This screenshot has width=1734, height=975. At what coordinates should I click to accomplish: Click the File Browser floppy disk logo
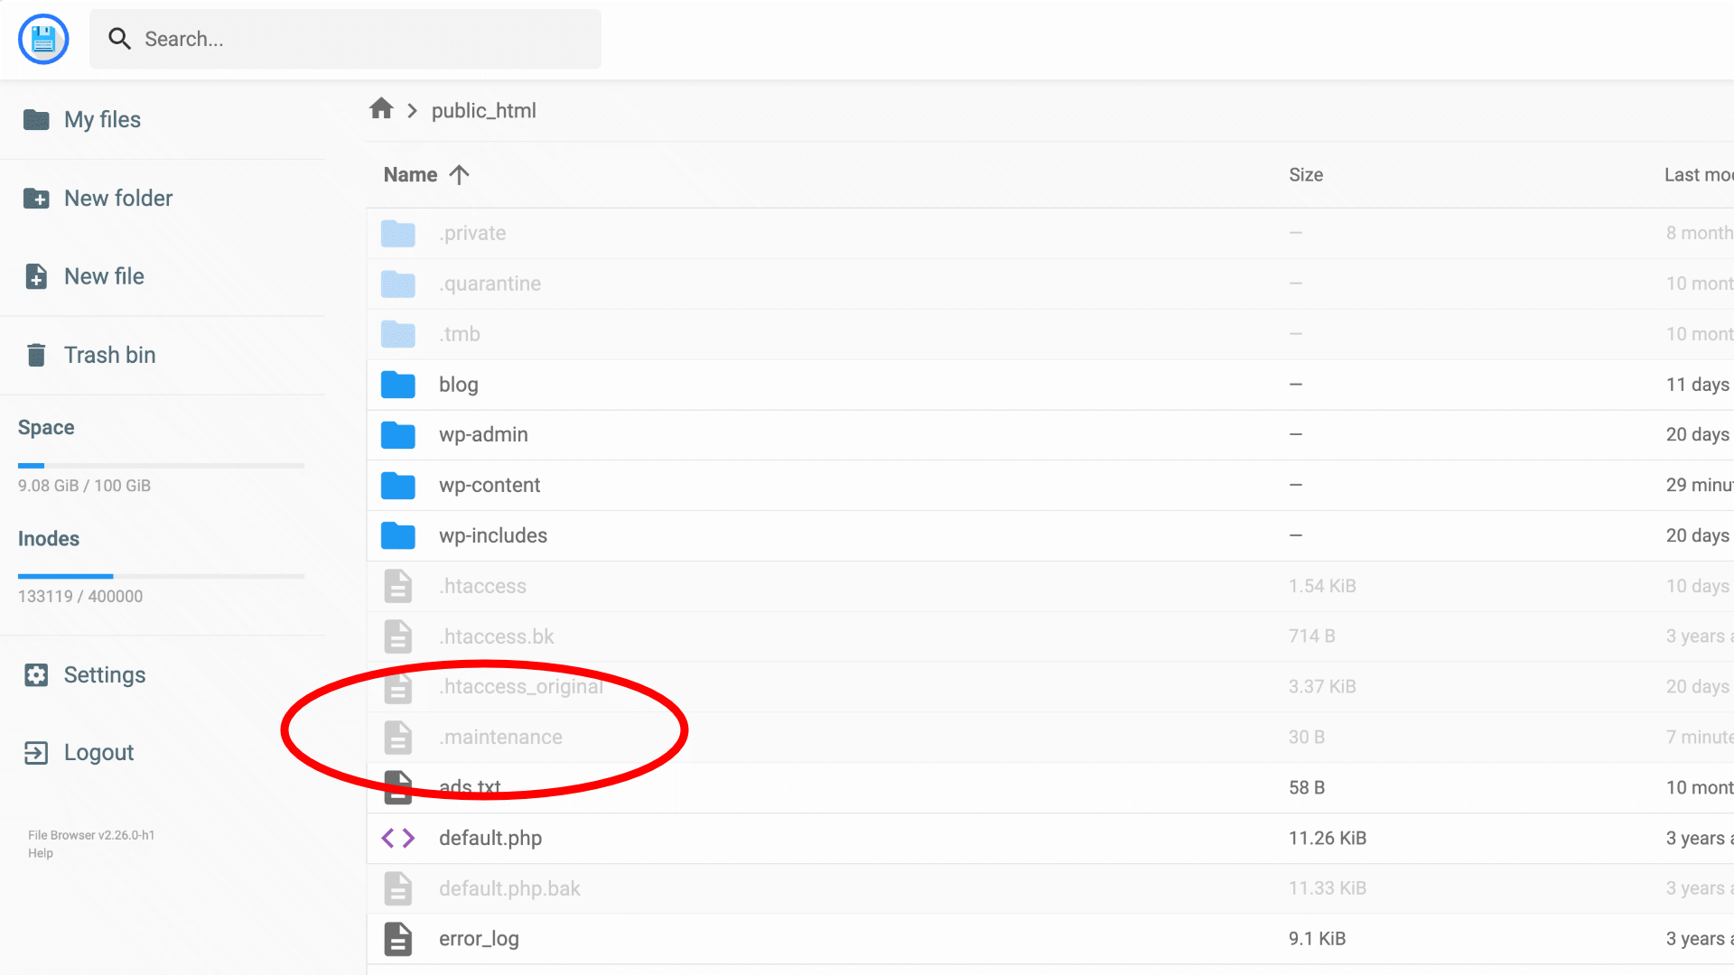(x=43, y=39)
